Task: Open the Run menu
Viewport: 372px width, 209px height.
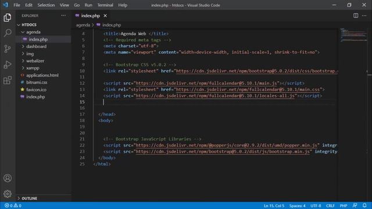Action: tap(88, 5)
